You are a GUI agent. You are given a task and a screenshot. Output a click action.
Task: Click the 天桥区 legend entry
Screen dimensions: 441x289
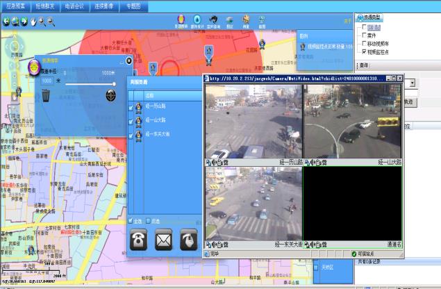[327, 267]
